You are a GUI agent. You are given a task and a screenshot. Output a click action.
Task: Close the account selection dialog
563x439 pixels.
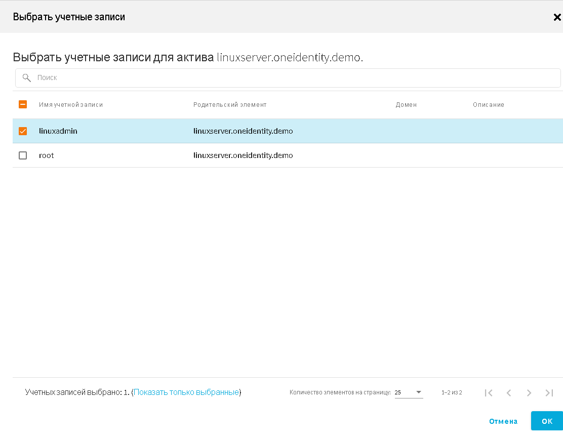(557, 17)
